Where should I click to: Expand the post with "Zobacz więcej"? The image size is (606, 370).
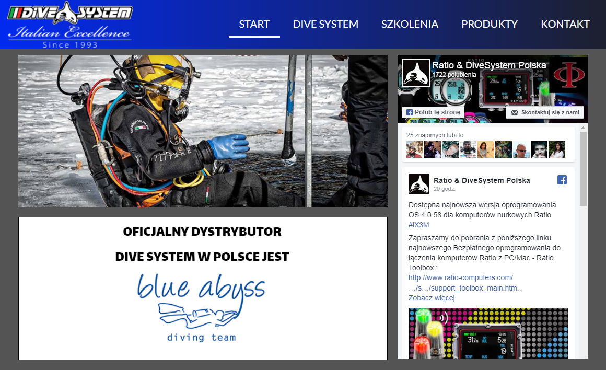[431, 297]
